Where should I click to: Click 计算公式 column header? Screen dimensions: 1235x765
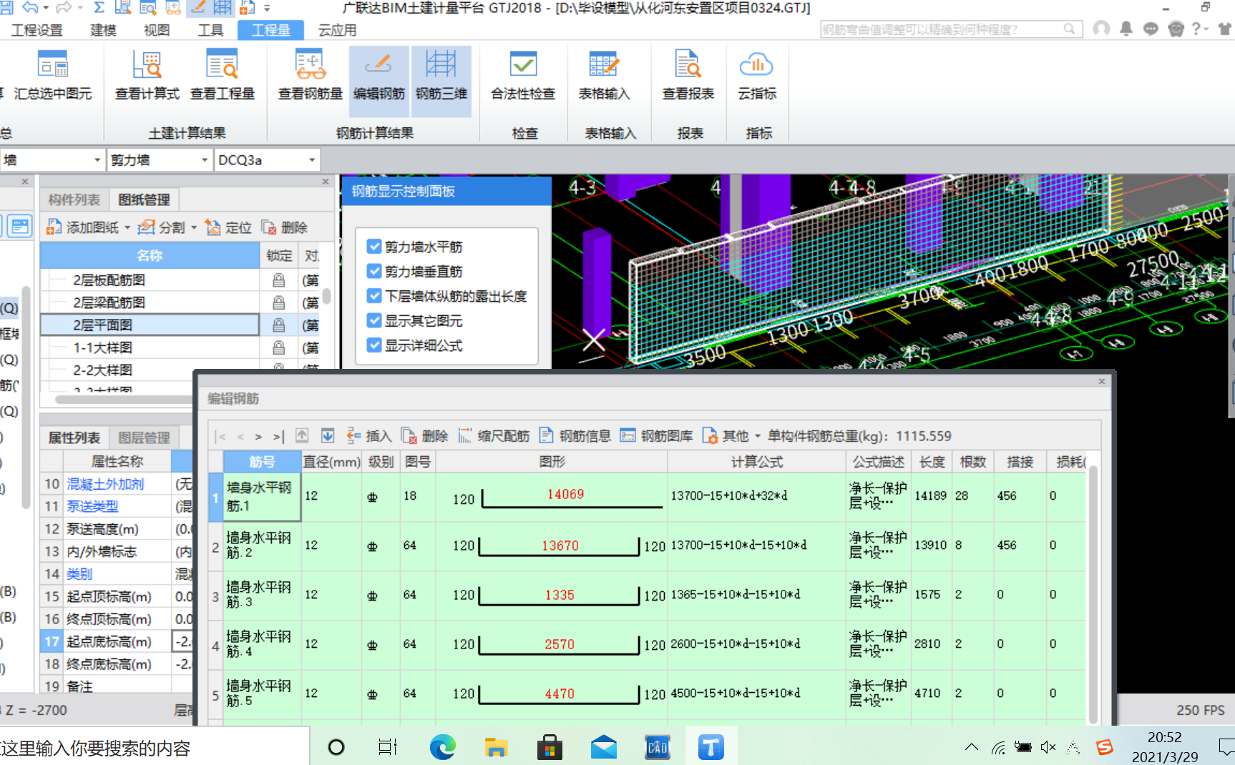[756, 462]
